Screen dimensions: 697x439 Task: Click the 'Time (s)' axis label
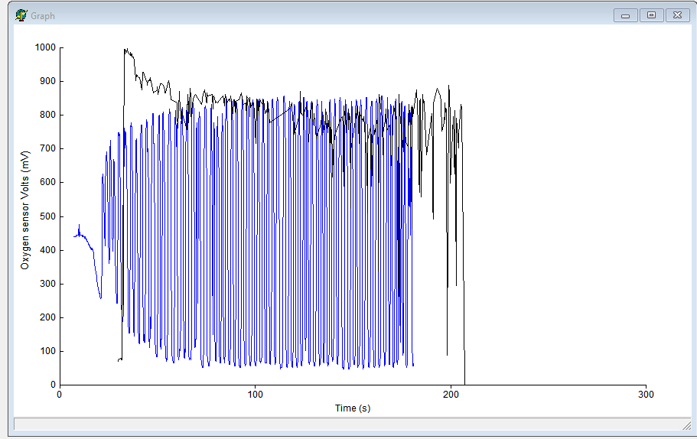pos(353,408)
